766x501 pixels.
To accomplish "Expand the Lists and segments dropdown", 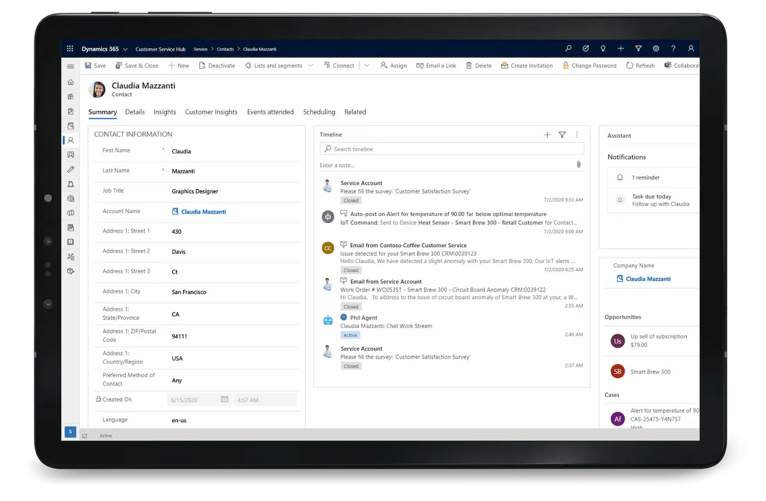I will [x=310, y=66].
